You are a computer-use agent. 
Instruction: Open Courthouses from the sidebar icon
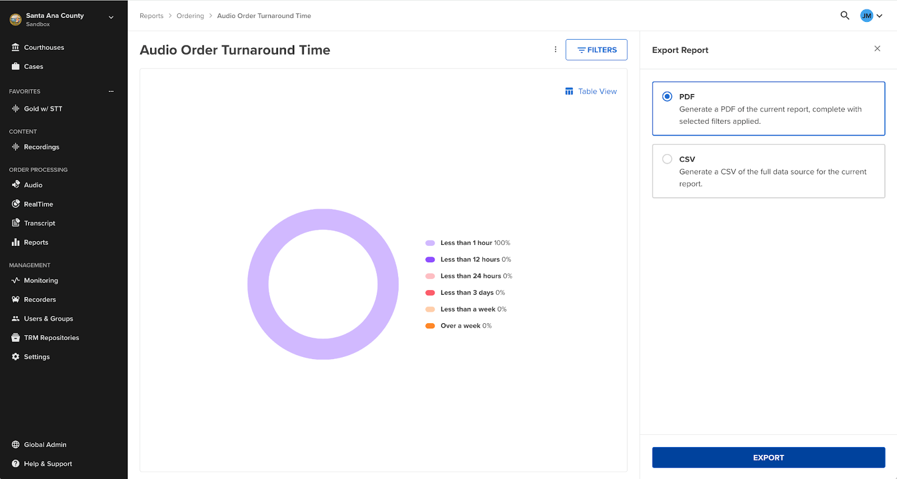coord(16,47)
